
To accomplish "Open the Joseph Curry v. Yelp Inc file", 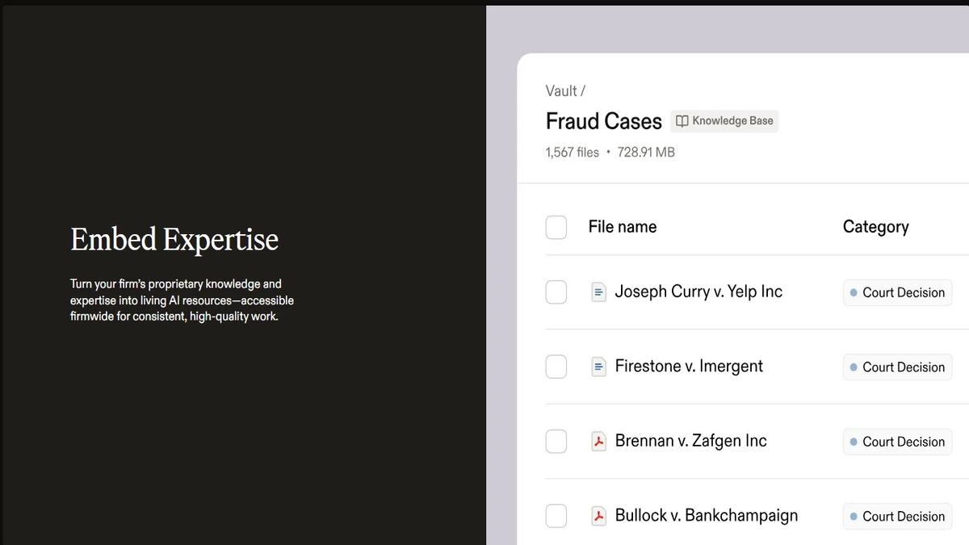I will pos(698,291).
